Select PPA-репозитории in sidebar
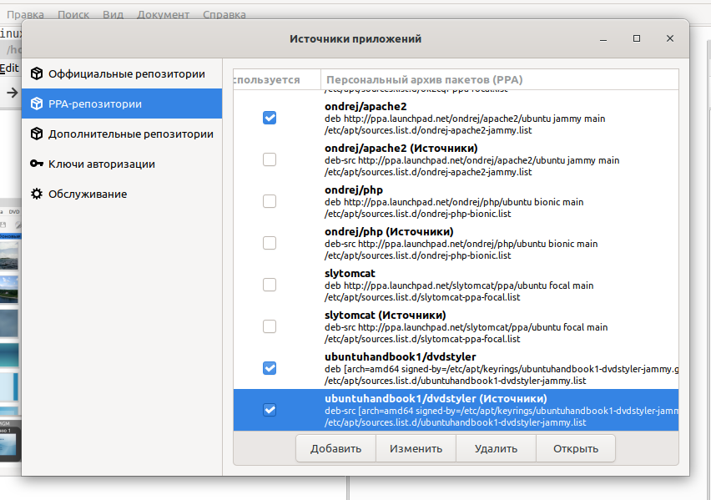Viewport: 711px width, 500px height. pyautogui.click(x=122, y=104)
